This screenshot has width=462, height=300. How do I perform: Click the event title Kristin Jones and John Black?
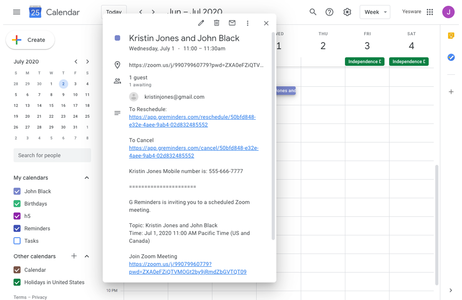point(184,38)
